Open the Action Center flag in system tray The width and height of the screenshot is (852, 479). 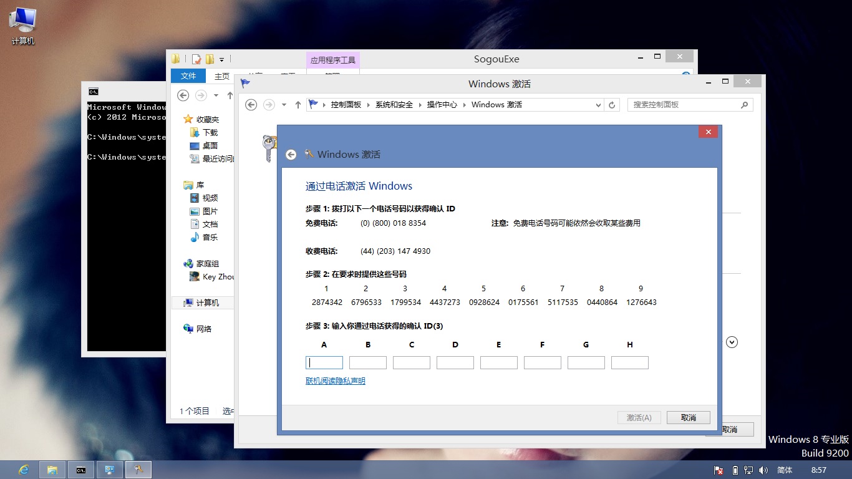coord(719,470)
